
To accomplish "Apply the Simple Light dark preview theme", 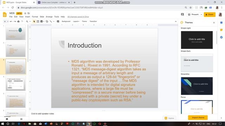I will [x=197, y=40].
